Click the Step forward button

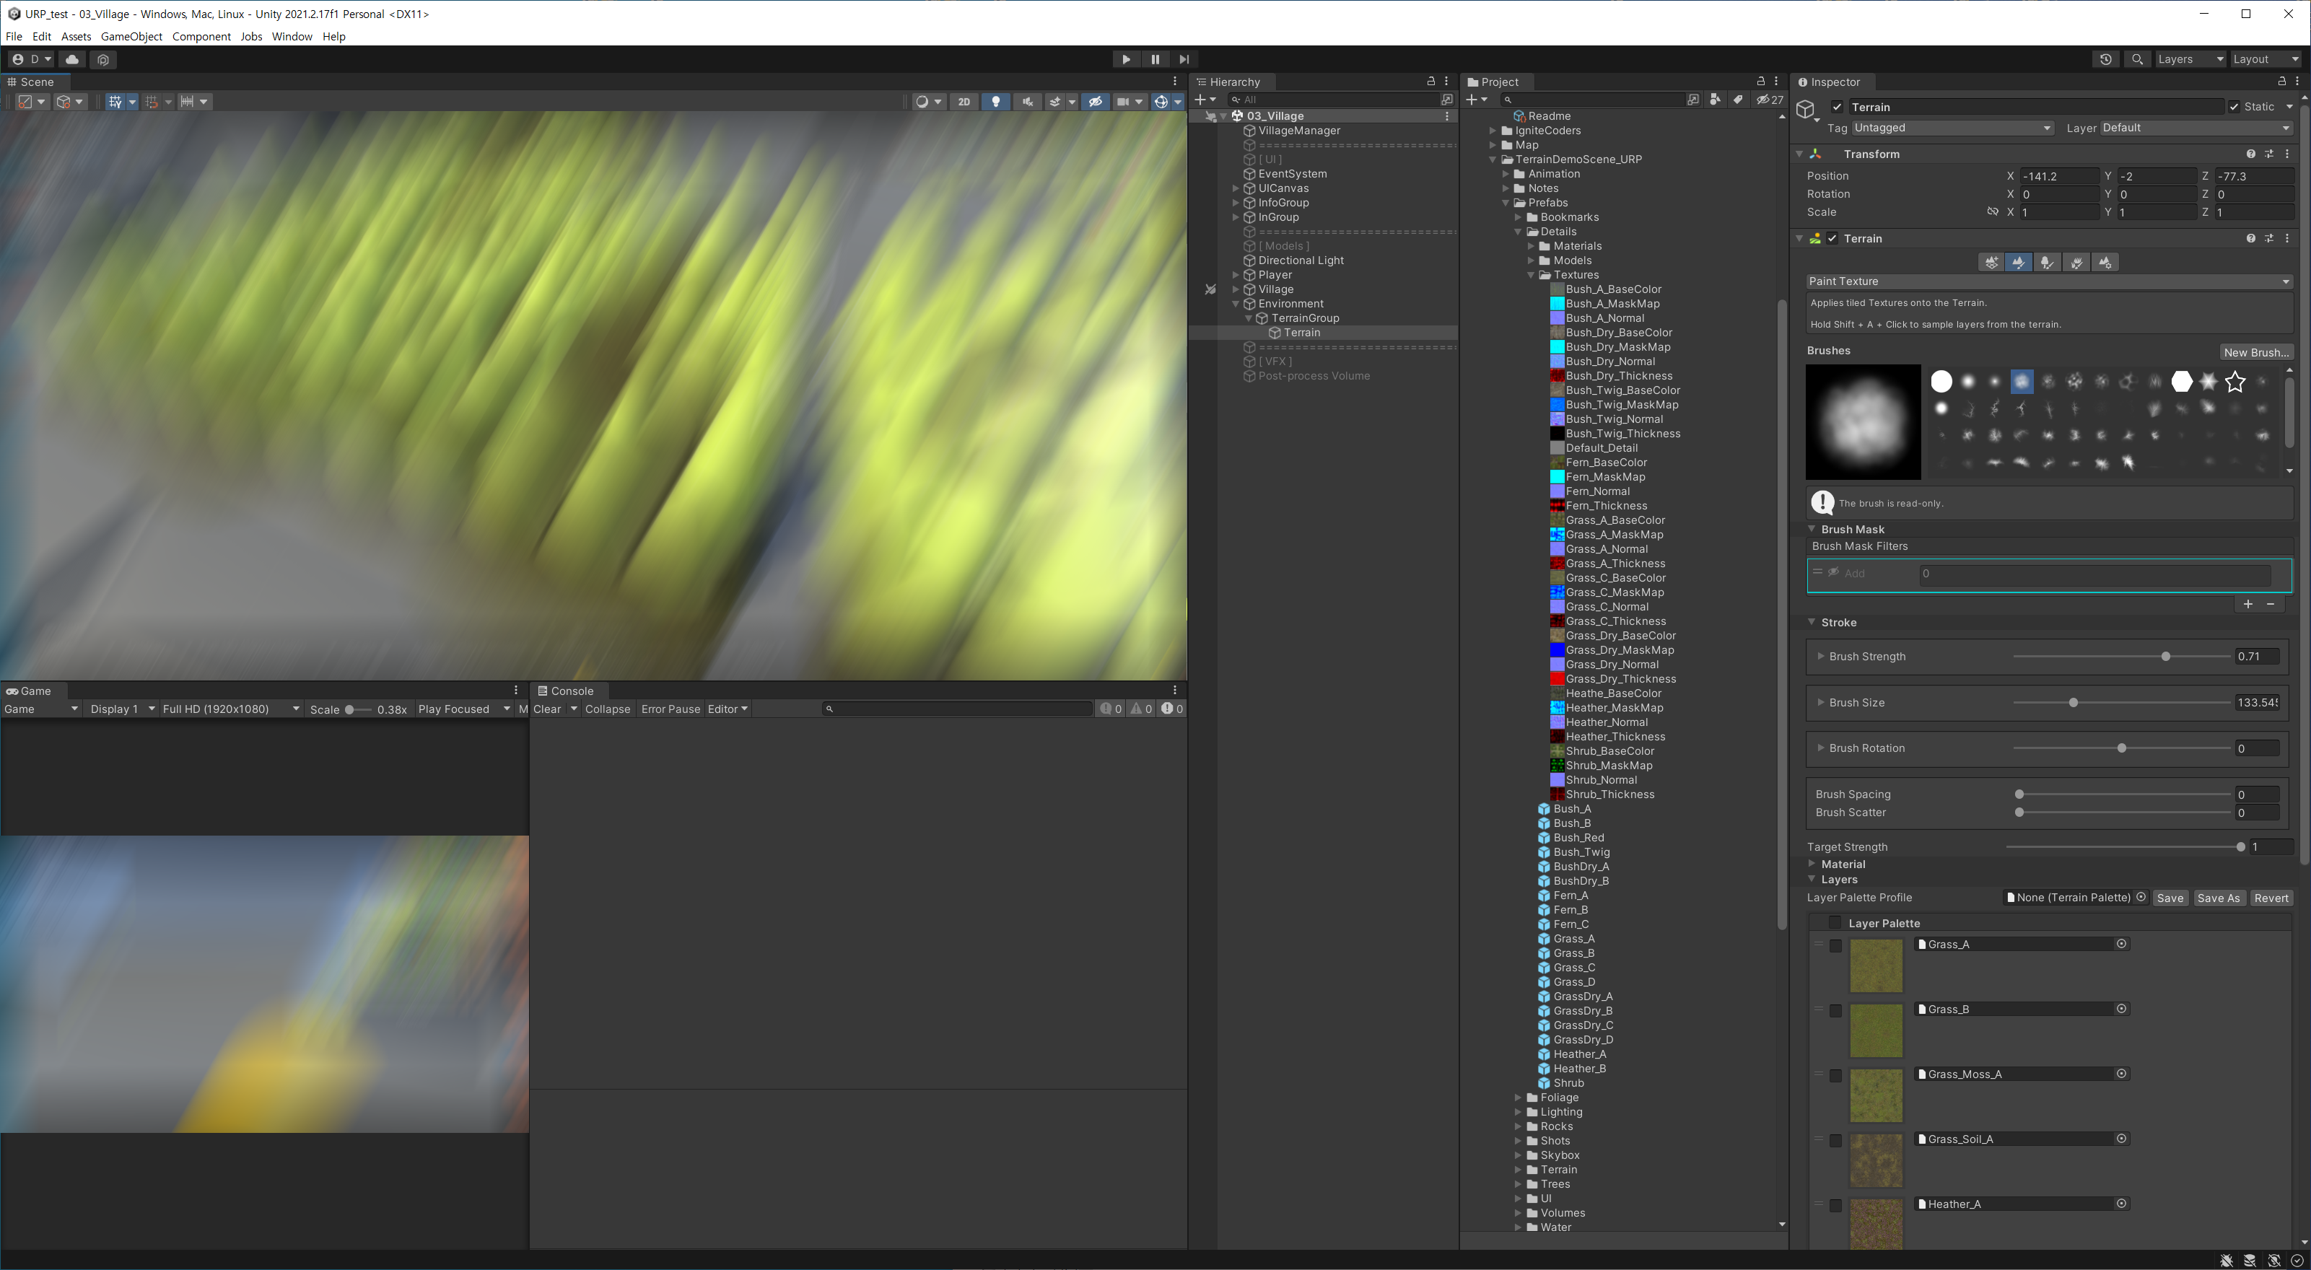(x=1184, y=59)
